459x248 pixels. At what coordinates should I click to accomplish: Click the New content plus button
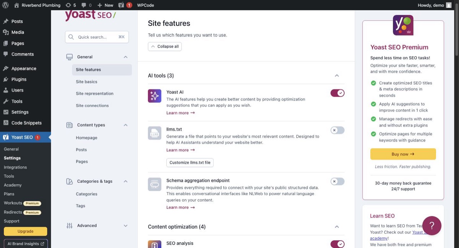coord(105,5)
